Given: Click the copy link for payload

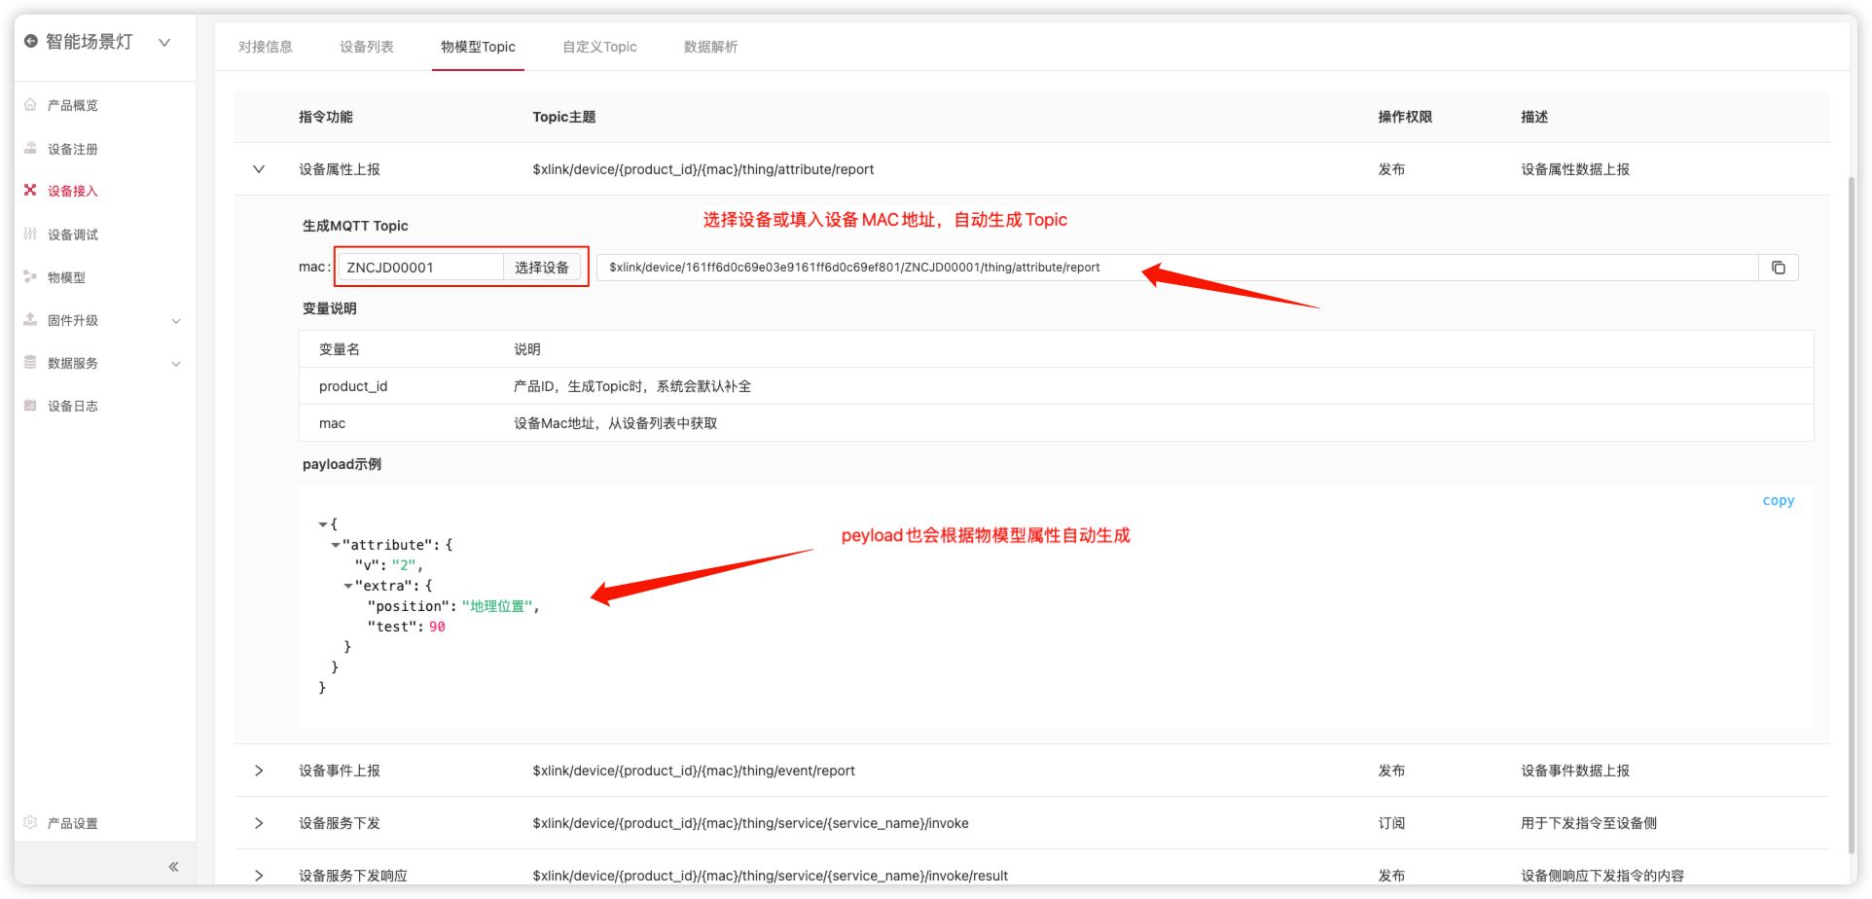Looking at the screenshot, I should (x=1778, y=500).
